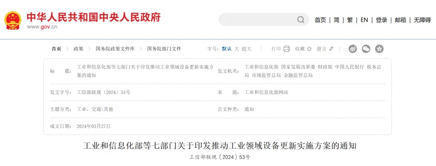The width and height of the screenshot is (436, 166).
Task: Click the 成文日期 label
Action: [61, 126]
